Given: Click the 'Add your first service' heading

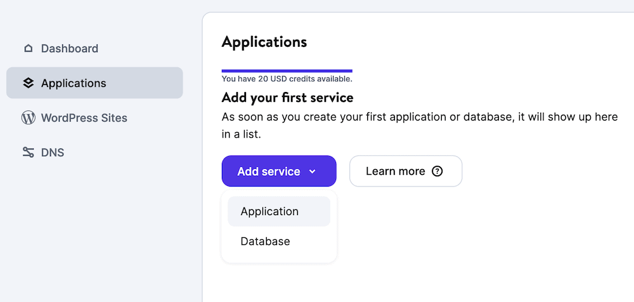Looking at the screenshot, I should pyautogui.click(x=287, y=98).
